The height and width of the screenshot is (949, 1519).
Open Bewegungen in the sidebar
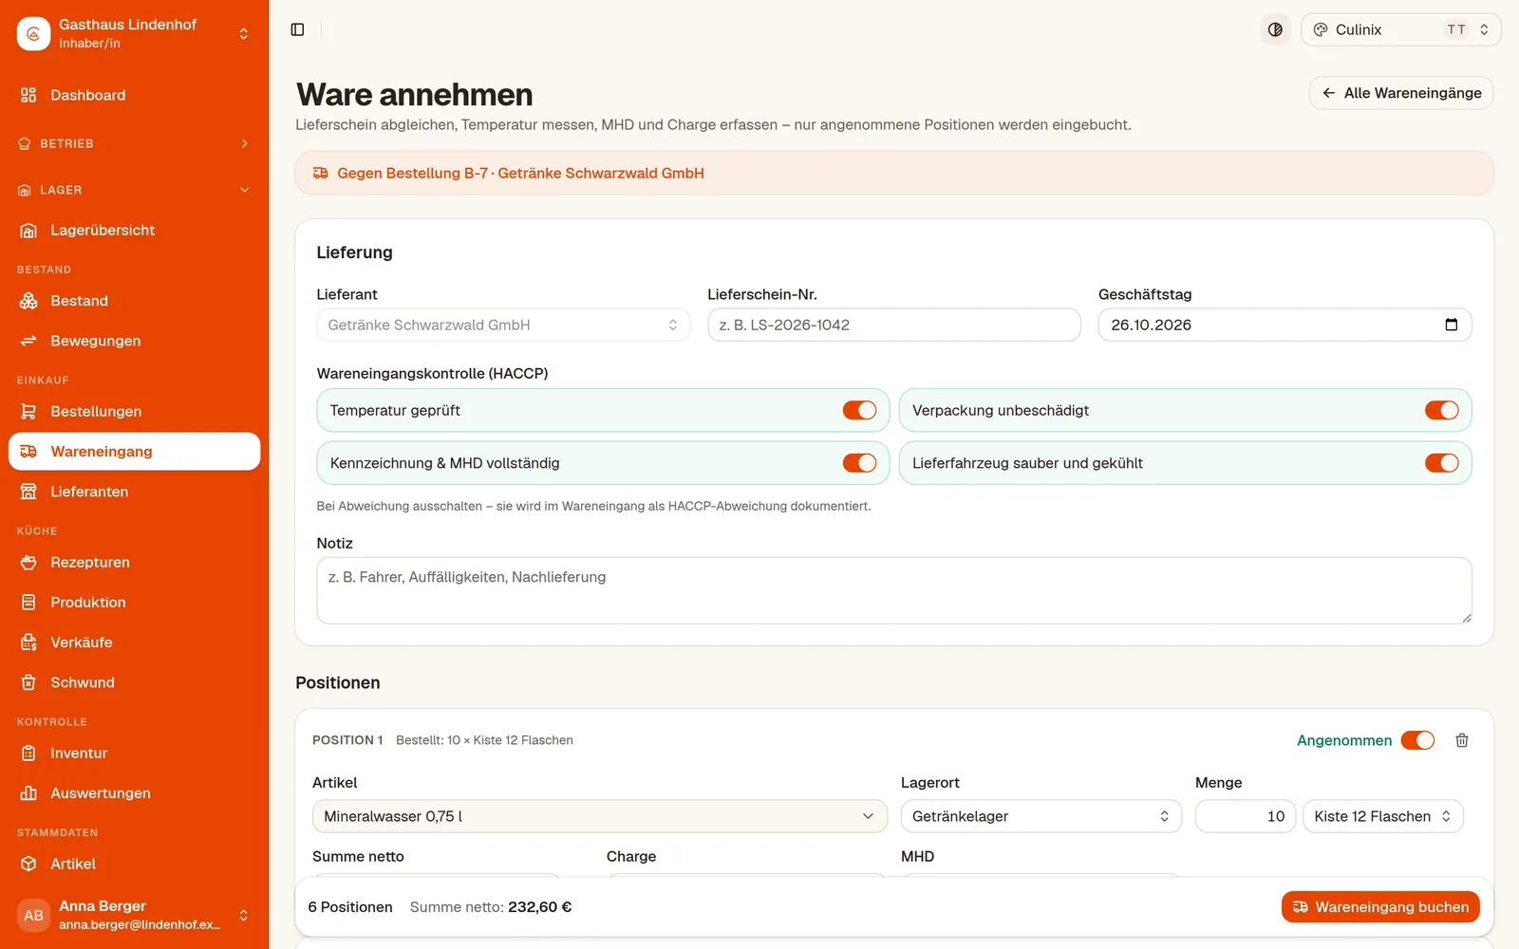[x=134, y=341]
